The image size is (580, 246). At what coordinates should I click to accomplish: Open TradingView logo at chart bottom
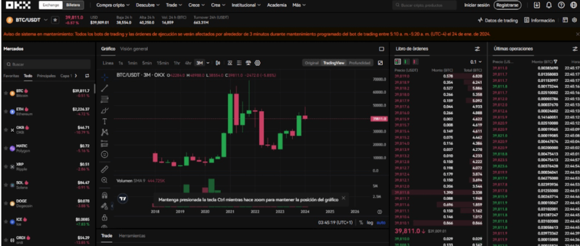point(123,198)
